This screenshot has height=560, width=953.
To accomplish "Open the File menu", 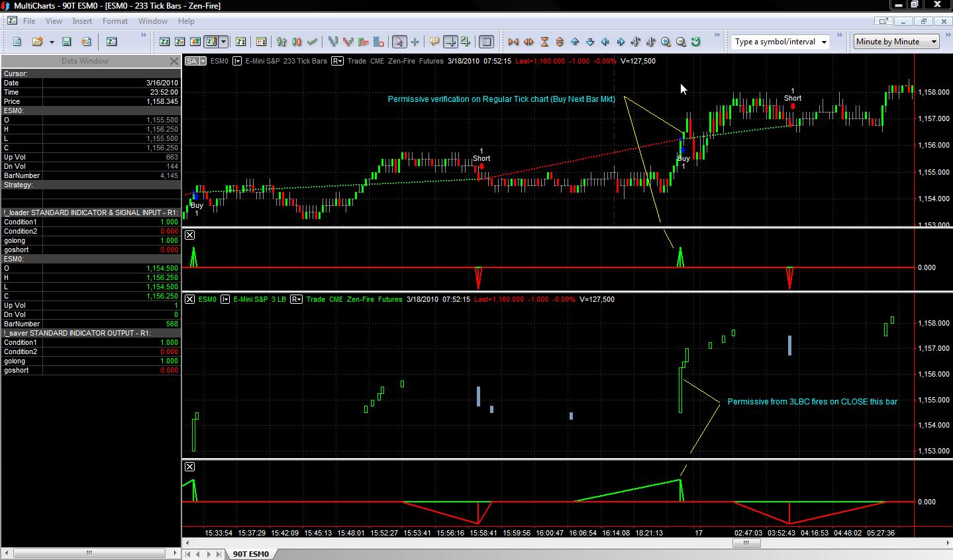I will [29, 21].
